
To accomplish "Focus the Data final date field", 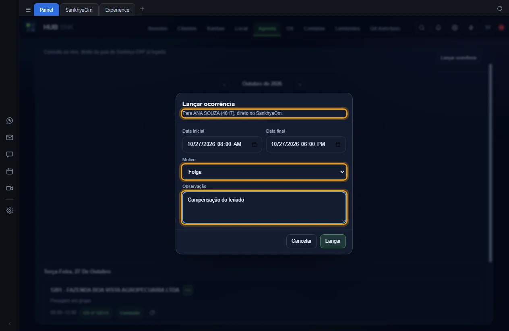I will (306, 144).
